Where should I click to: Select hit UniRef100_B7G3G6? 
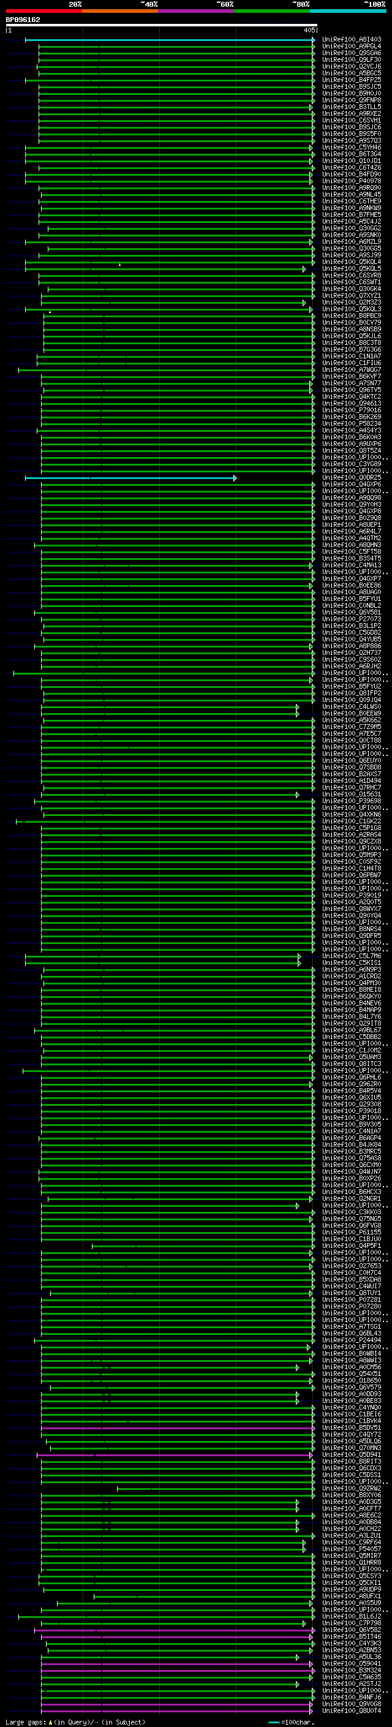click(x=352, y=349)
